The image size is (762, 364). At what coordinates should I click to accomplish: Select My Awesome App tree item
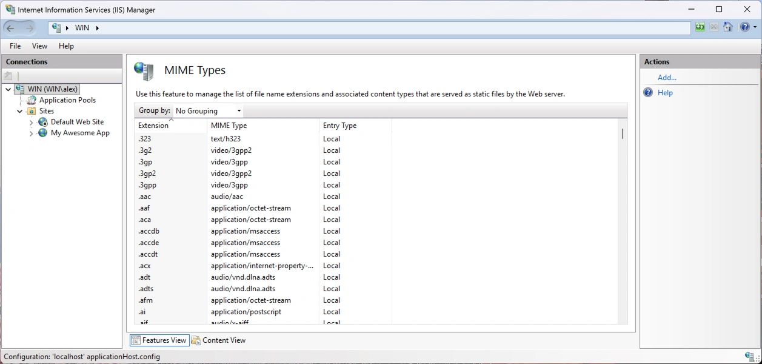click(80, 133)
